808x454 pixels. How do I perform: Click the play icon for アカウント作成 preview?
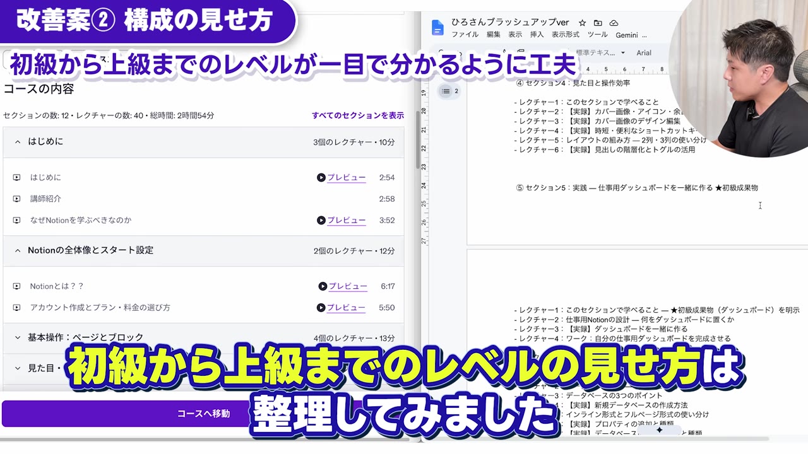click(321, 308)
